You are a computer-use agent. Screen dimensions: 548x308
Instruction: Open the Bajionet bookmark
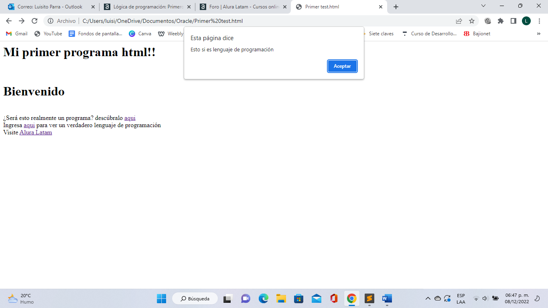pos(477,34)
